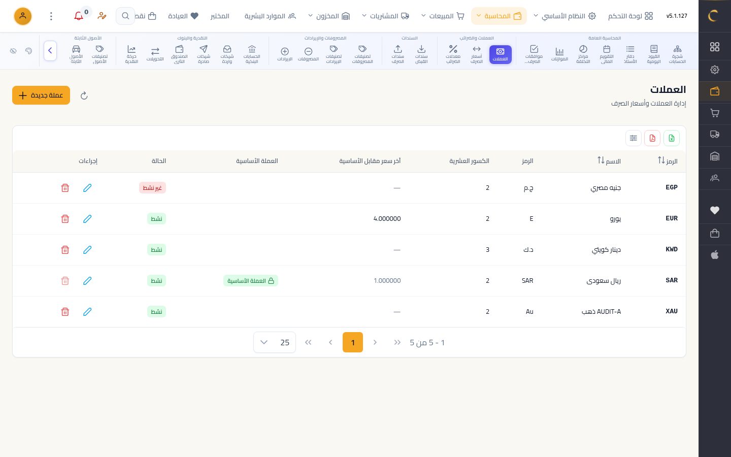This screenshot has height=457, width=731.
Task: Open bank accounts (الحسابات البنكية)
Action: [x=252, y=54]
